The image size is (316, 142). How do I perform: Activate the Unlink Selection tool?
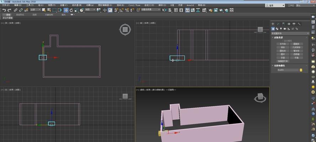tap(21, 10)
